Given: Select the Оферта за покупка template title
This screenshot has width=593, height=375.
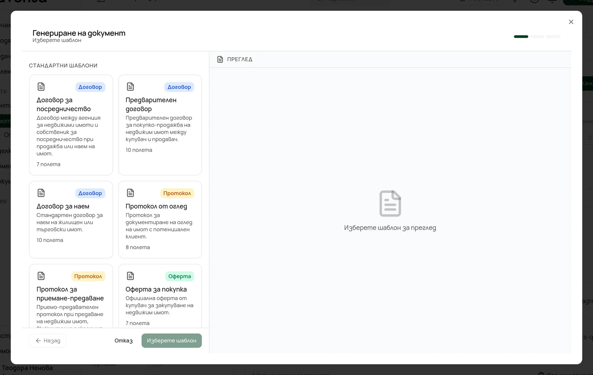Looking at the screenshot, I should point(156,289).
